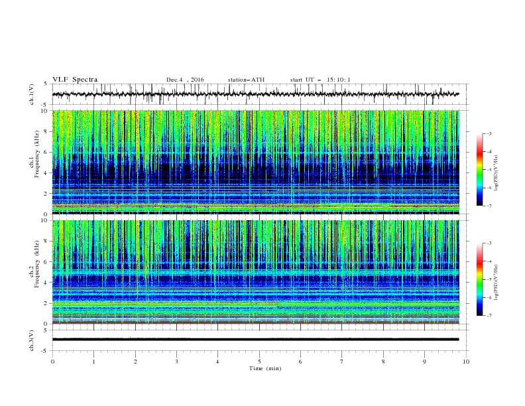Click the "0" tick on the time axis
This screenshot has height=406, width=525.
(x=52, y=362)
